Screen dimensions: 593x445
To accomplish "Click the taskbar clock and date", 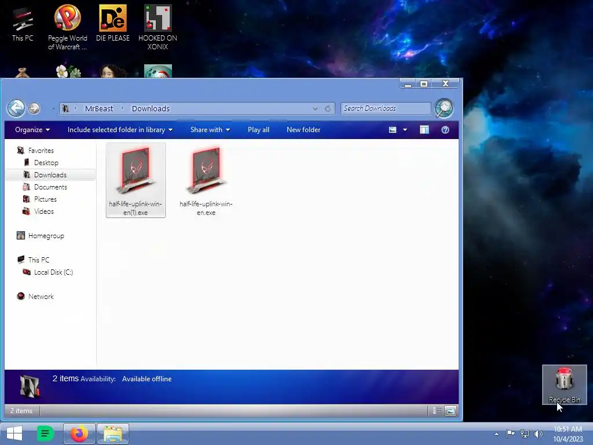I will tap(568, 434).
